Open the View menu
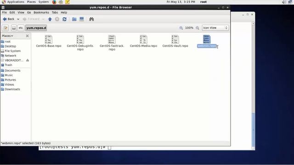 [x=21, y=12]
